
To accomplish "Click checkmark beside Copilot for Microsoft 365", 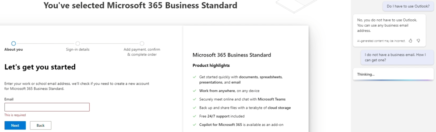I will (x=195, y=125).
